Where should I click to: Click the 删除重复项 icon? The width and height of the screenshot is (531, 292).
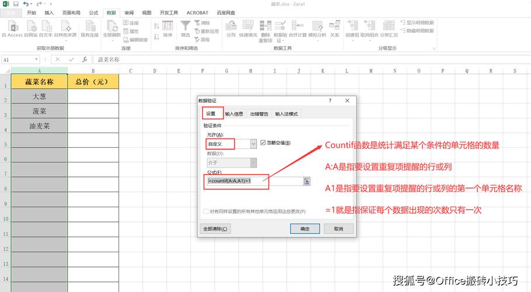[265, 26]
